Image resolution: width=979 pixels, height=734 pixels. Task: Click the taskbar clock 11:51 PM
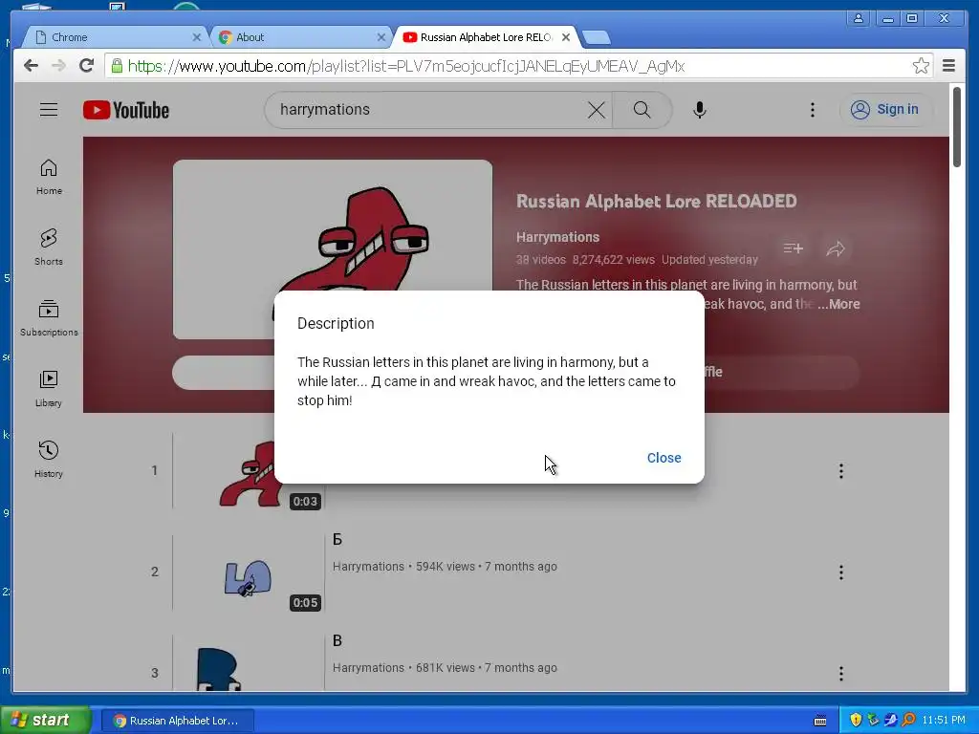click(944, 721)
